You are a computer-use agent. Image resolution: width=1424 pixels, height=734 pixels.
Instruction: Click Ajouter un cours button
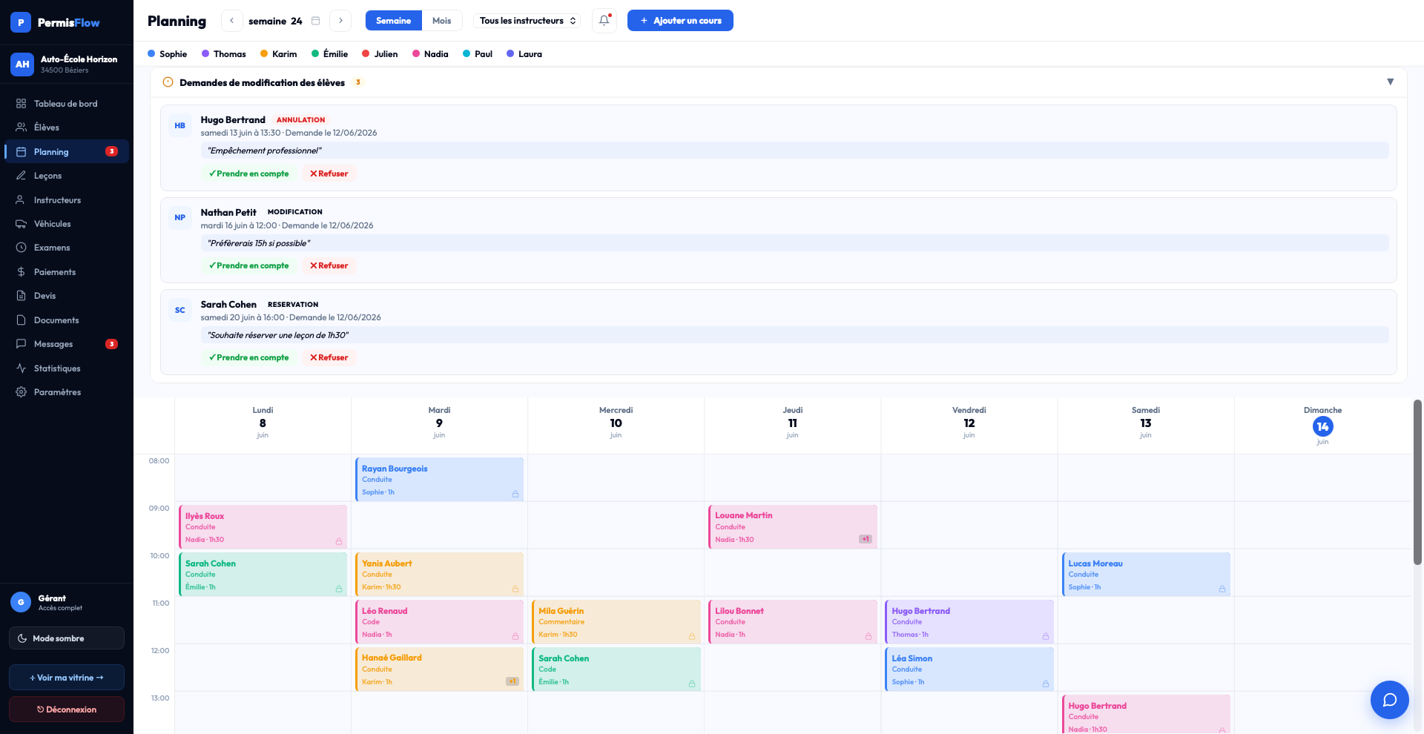coord(680,21)
